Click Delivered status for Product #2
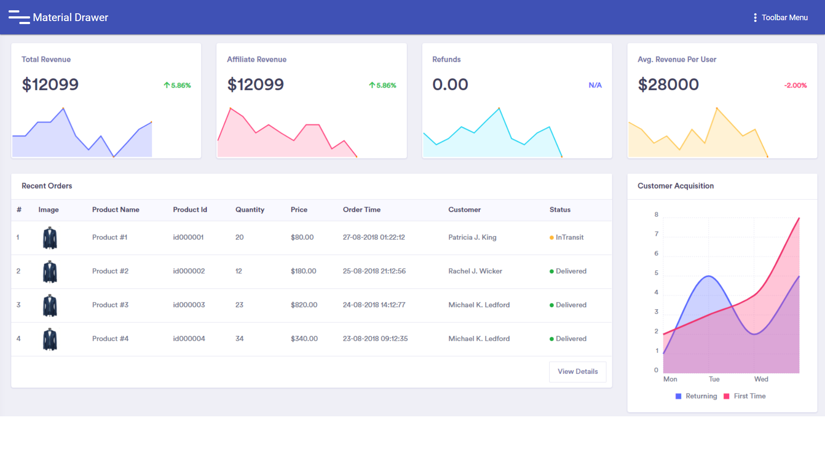 (x=568, y=271)
